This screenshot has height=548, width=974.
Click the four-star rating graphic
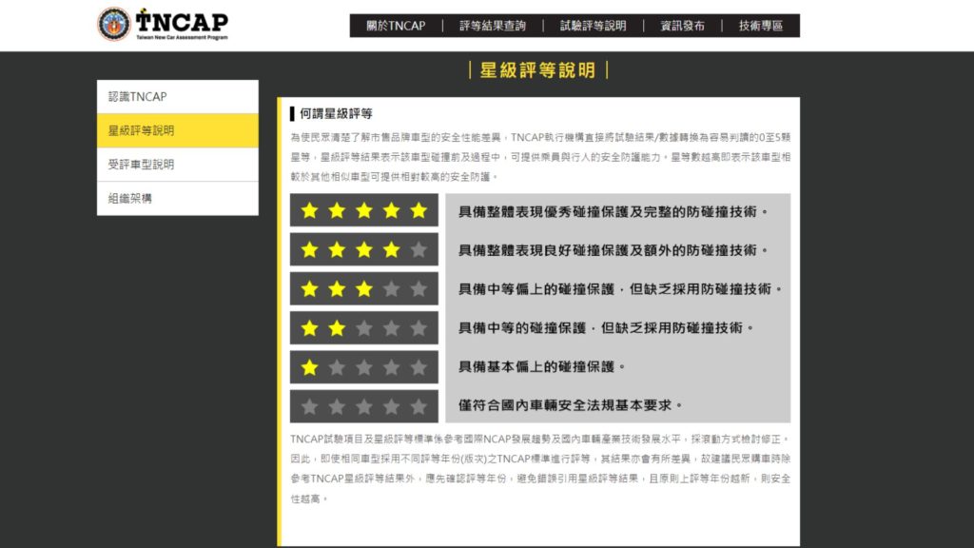pos(364,250)
